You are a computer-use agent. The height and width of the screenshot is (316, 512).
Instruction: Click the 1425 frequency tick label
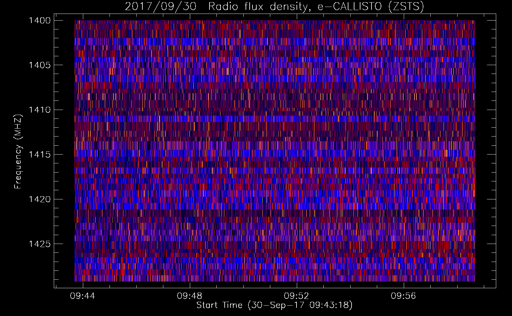coord(40,244)
